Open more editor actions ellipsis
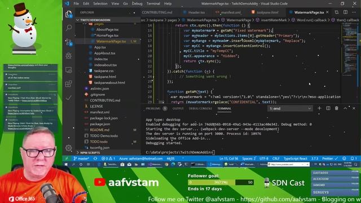Viewport: 361px width, 203px height. (354, 12)
